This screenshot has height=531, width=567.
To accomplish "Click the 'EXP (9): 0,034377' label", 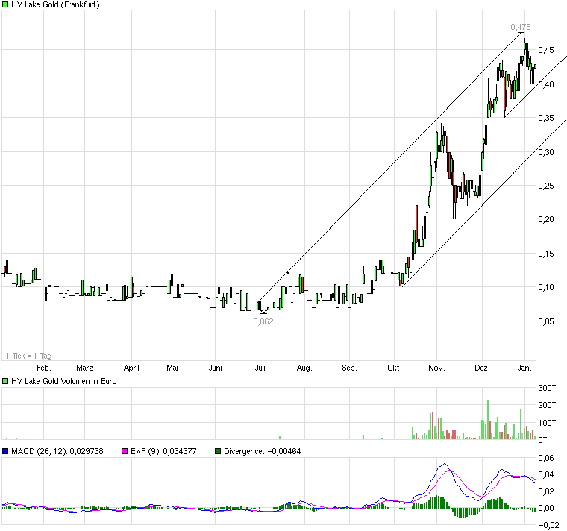I will click(x=163, y=451).
